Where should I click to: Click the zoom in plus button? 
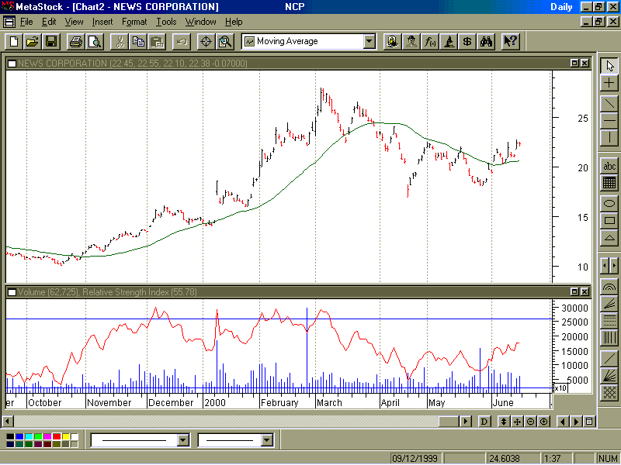pyautogui.click(x=544, y=421)
